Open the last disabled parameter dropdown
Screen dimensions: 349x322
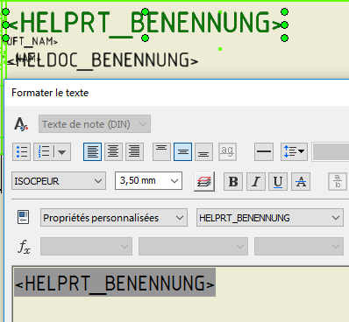(299, 247)
